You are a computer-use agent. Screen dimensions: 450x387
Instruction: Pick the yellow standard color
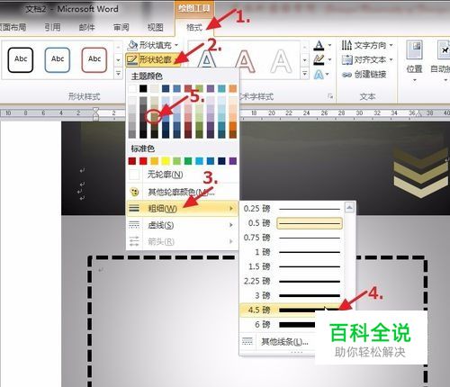tap(166, 161)
